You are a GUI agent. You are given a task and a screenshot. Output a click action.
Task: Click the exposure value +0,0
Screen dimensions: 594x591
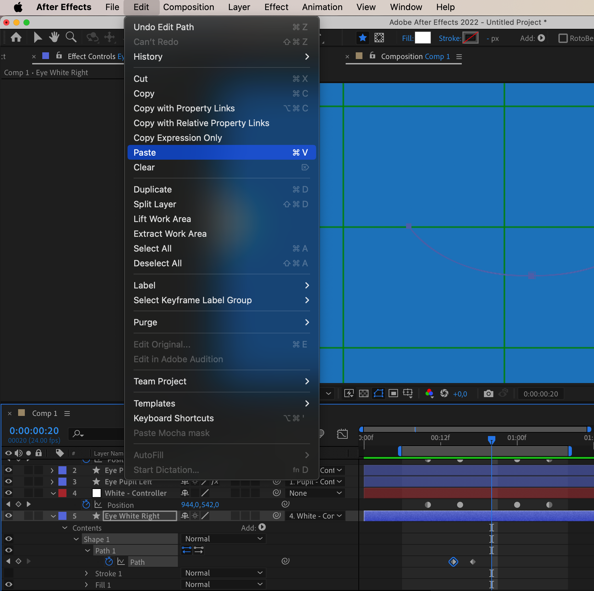click(460, 394)
